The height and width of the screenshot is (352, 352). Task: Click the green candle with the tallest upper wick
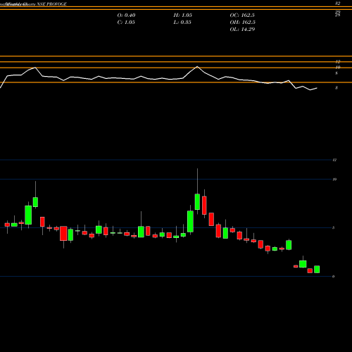(x=197, y=202)
